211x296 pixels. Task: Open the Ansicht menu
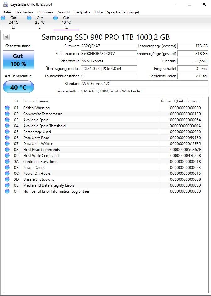(64, 12)
